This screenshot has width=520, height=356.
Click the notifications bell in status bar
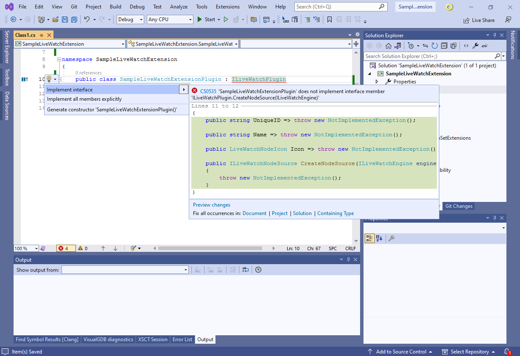point(507,352)
